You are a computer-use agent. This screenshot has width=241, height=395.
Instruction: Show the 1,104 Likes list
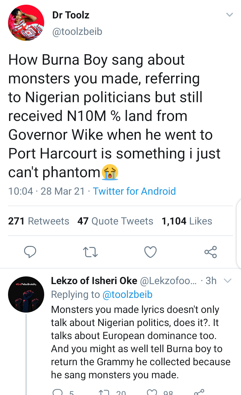[x=186, y=221]
